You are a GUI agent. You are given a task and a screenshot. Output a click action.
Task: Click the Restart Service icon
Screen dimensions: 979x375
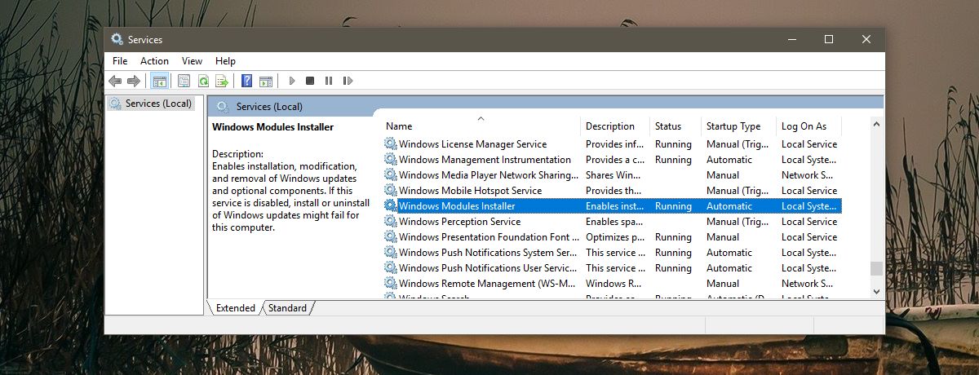348,81
